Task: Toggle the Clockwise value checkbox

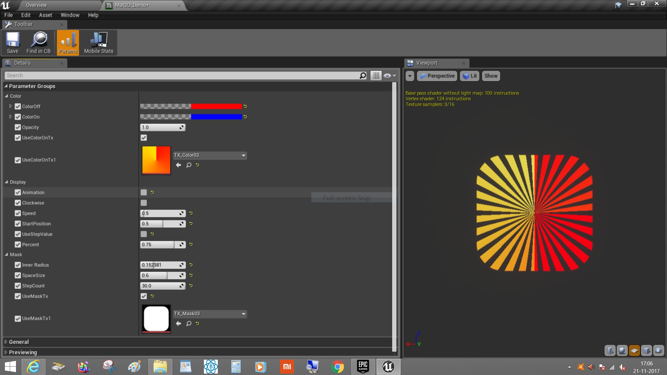Action: [x=144, y=203]
